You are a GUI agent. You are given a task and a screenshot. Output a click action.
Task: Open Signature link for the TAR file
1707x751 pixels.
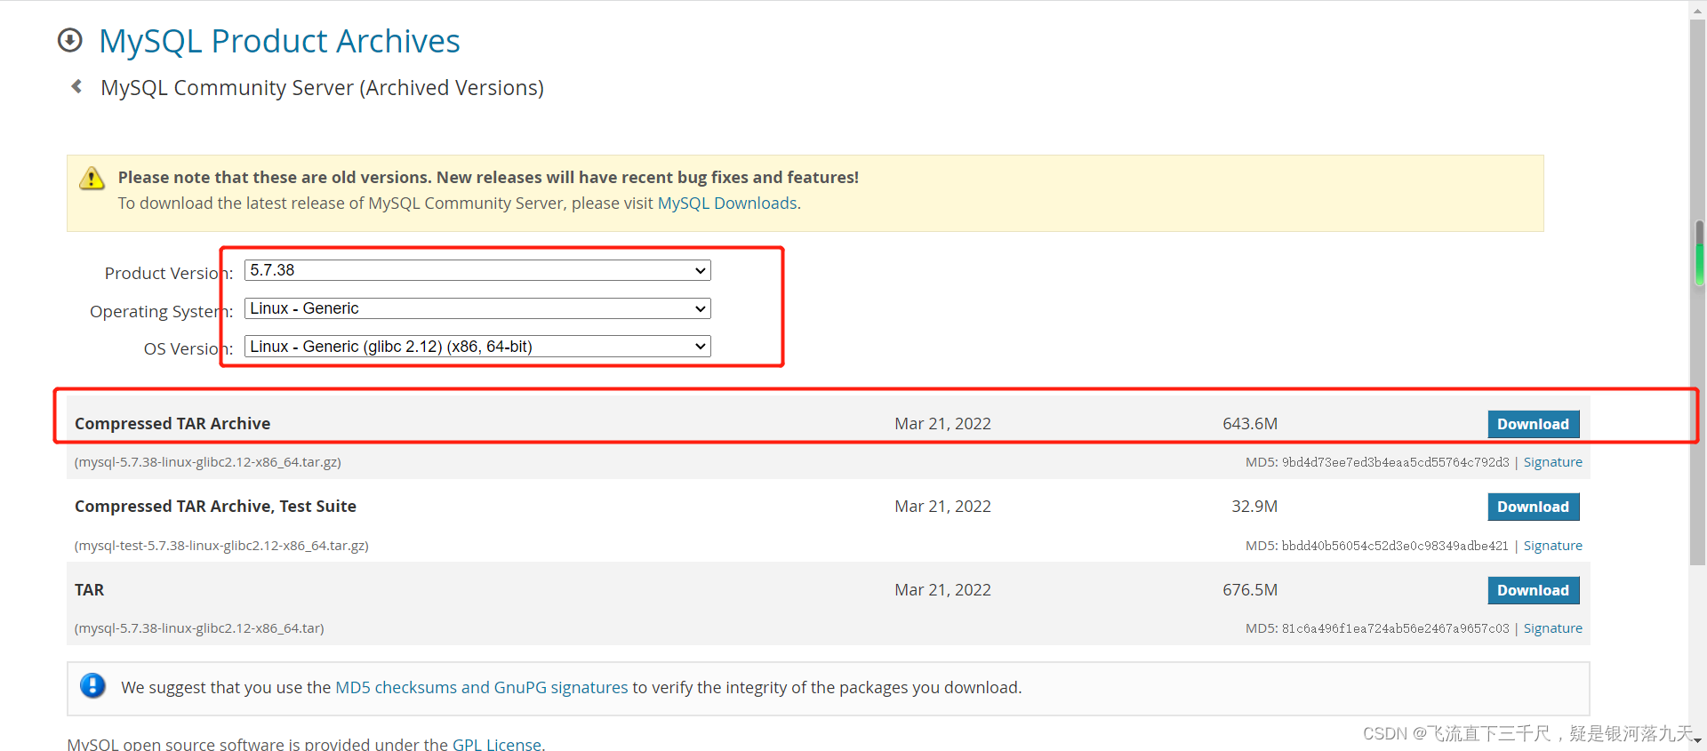(x=1552, y=628)
